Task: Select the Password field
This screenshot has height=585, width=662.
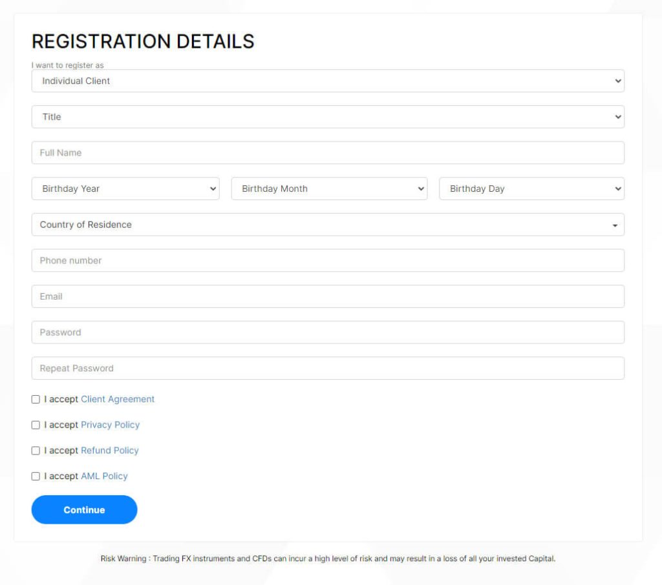Action: (x=328, y=332)
